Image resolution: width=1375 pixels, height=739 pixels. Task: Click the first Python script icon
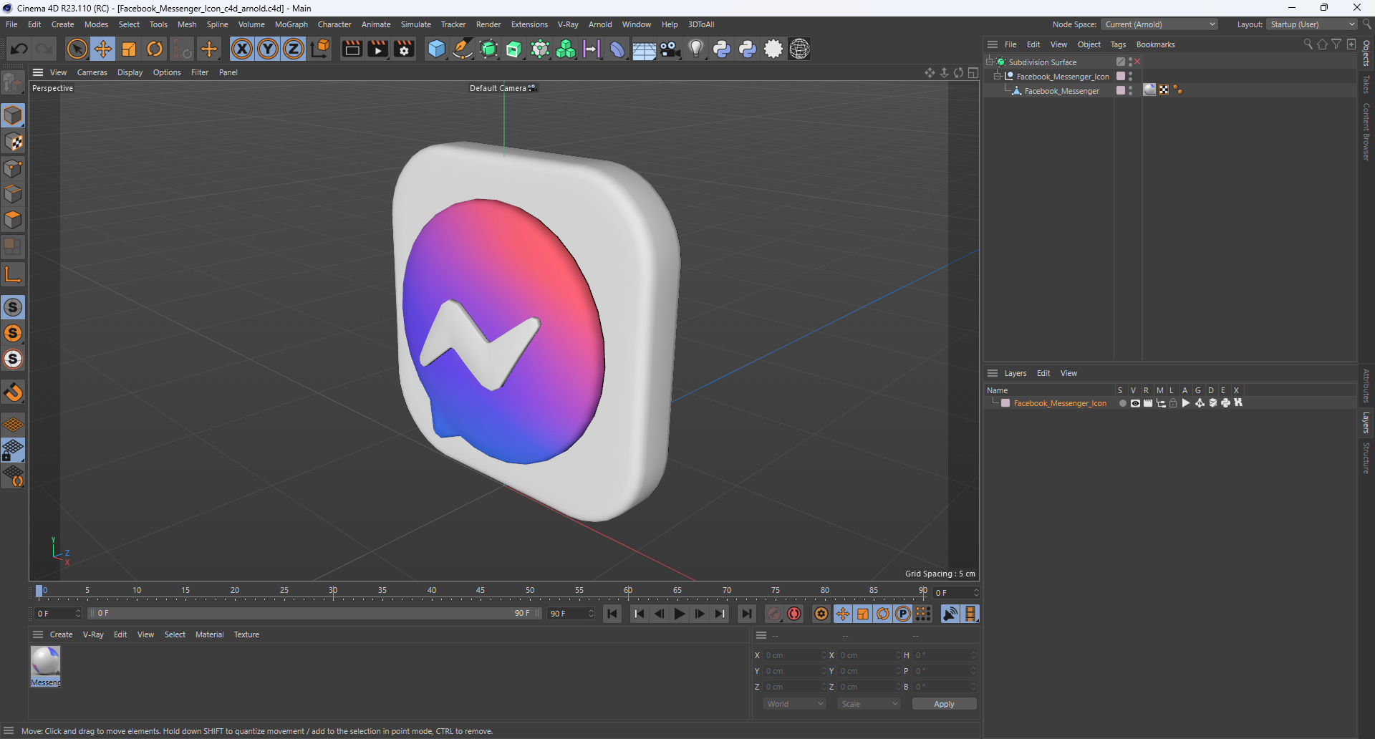click(722, 49)
